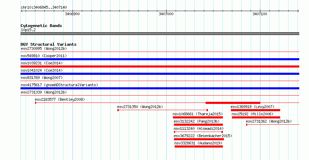Click the esv3679222 (Besenbacher2015) red bar
The image size is (309, 160).
point(199,139)
